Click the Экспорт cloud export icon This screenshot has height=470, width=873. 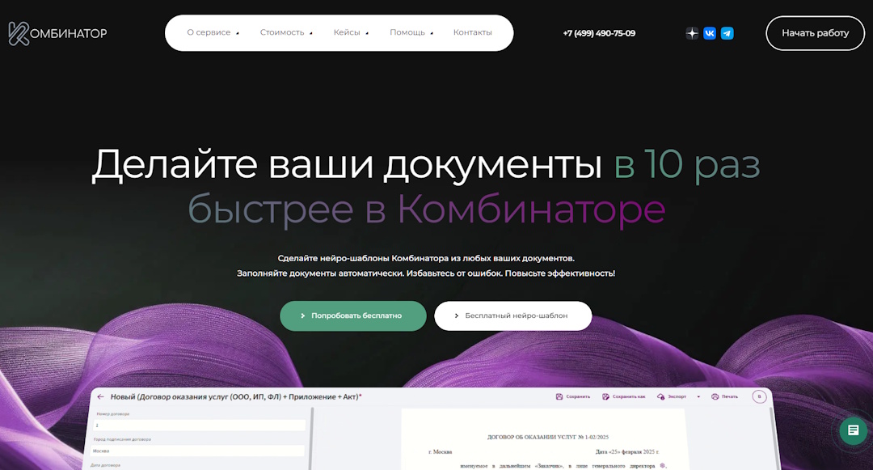660,396
